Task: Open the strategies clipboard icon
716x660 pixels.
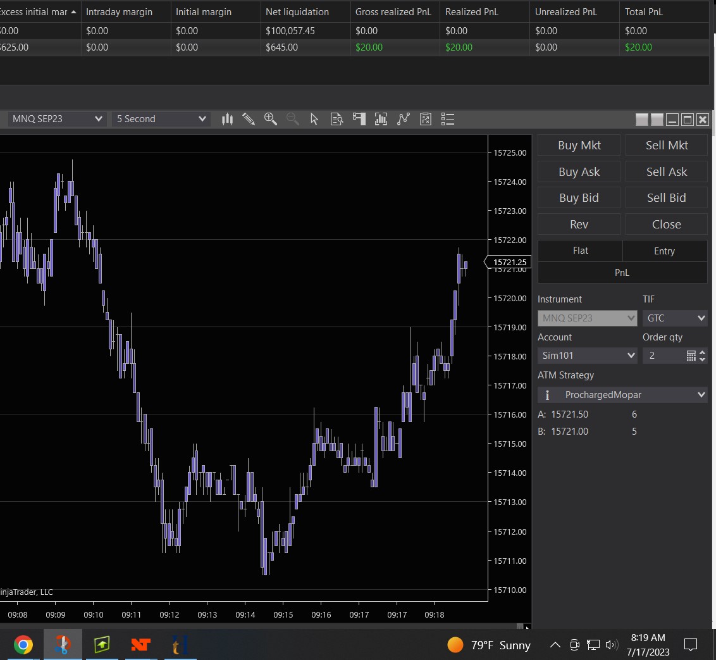Action: 426,119
